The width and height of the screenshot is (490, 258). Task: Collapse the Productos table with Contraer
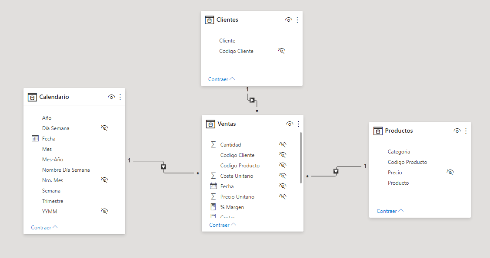(x=390, y=211)
